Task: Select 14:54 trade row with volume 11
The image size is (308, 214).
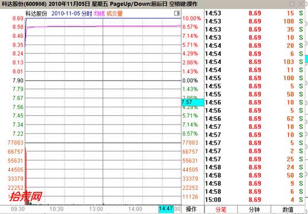Action: [x=254, y=70]
